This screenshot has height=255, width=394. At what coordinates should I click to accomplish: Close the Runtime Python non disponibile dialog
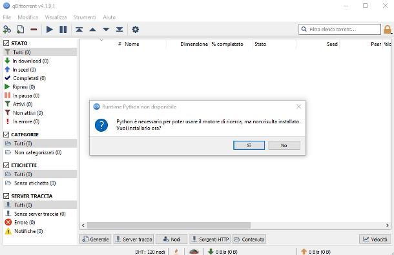click(298, 107)
